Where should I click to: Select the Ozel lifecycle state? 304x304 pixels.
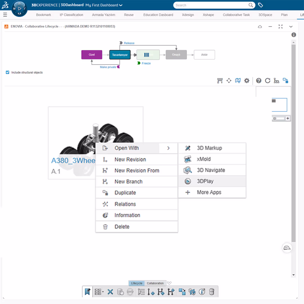pos(92,55)
